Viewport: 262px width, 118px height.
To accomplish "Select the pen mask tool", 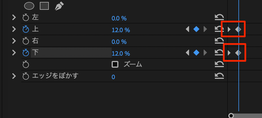I will 59,6.
